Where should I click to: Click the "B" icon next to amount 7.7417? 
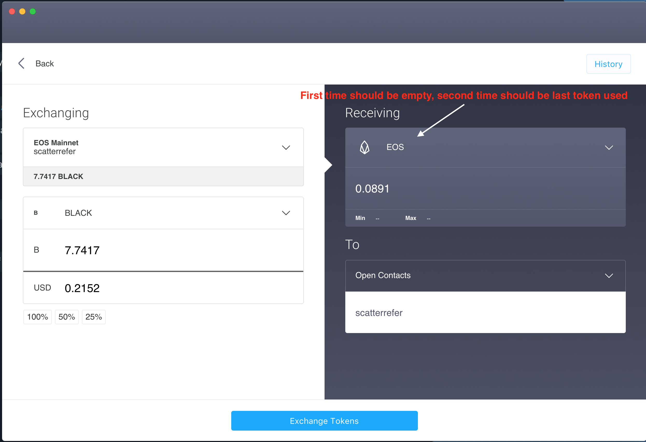pos(36,250)
